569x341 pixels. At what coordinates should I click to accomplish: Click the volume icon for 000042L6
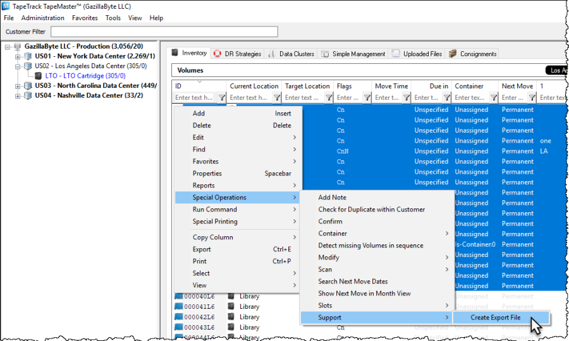178,317
